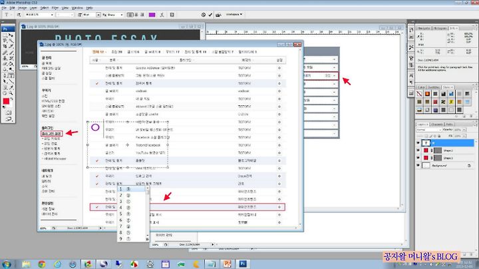Switch to the Navigator tab
Screen dimensions: 479x269
(x=424, y=28)
